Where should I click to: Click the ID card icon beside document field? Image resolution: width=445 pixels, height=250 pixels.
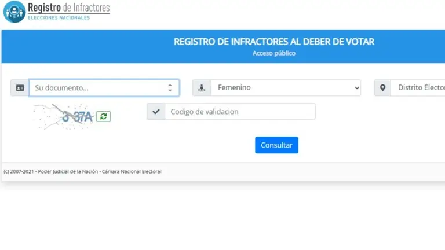[20, 88]
